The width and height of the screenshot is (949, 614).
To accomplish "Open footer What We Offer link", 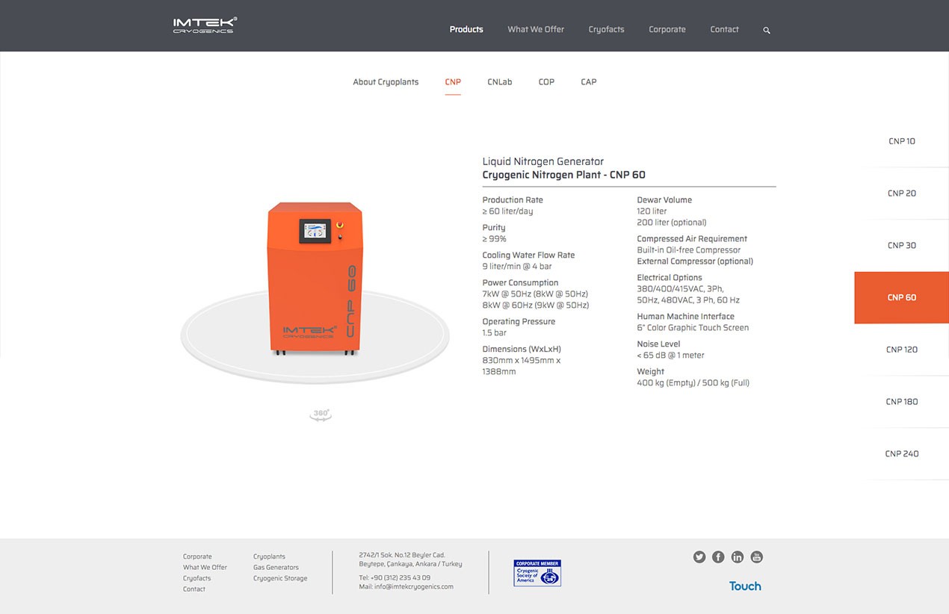I will 205,568.
